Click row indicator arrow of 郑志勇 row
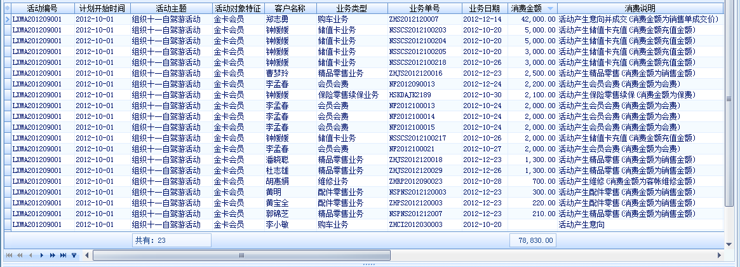The width and height of the screenshot is (740, 267). click(x=7, y=19)
